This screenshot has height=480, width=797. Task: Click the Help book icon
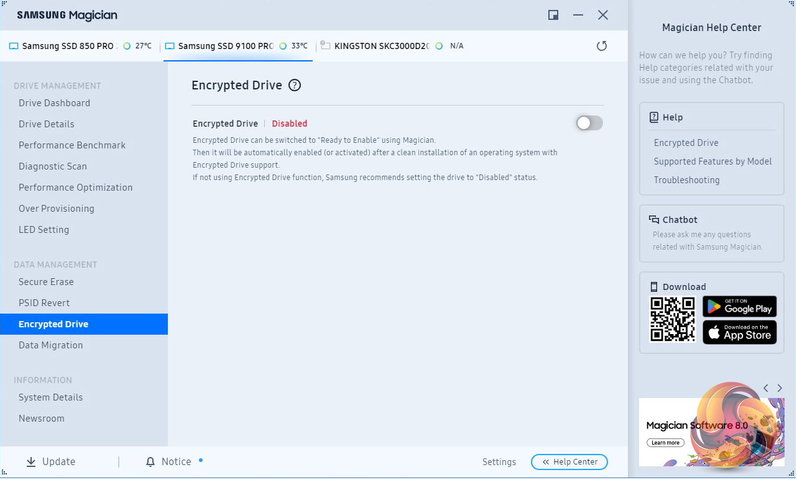[654, 117]
